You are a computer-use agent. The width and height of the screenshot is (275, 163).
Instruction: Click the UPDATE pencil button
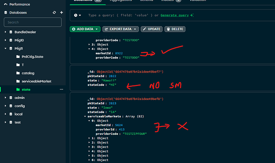click(151, 29)
